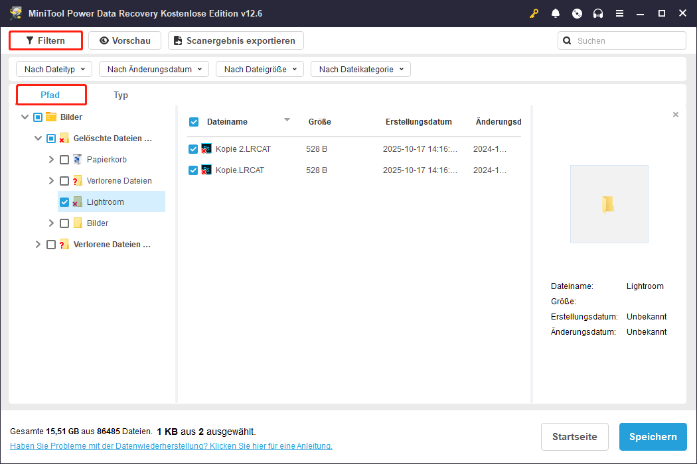The image size is (697, 464).
Task: Click the disc icon in title bar
Action: click(577, 13)
